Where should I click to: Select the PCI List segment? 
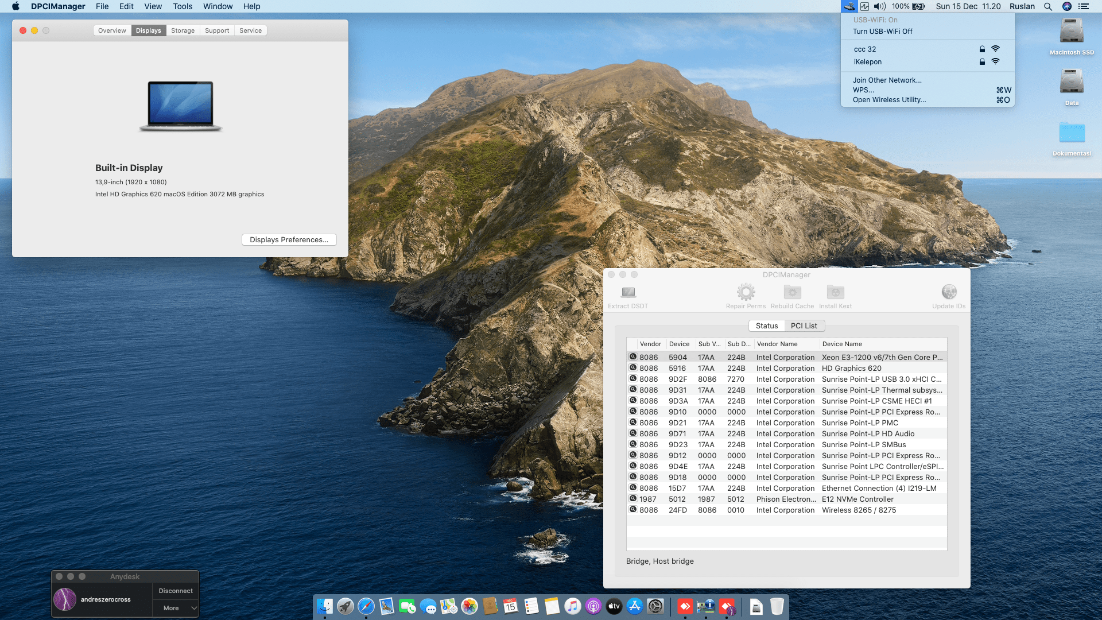pyautogui.click(x=804, y=326)
